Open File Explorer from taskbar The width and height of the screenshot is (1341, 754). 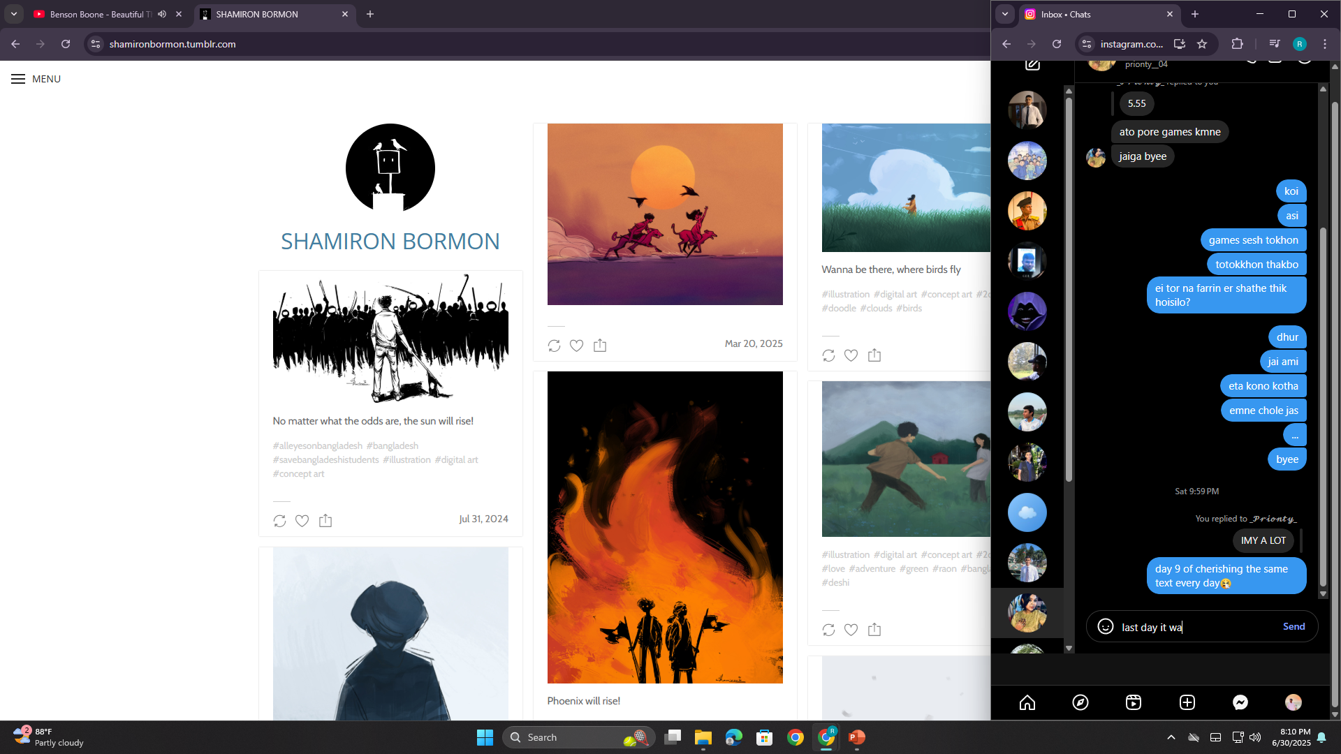click(703, 737)
